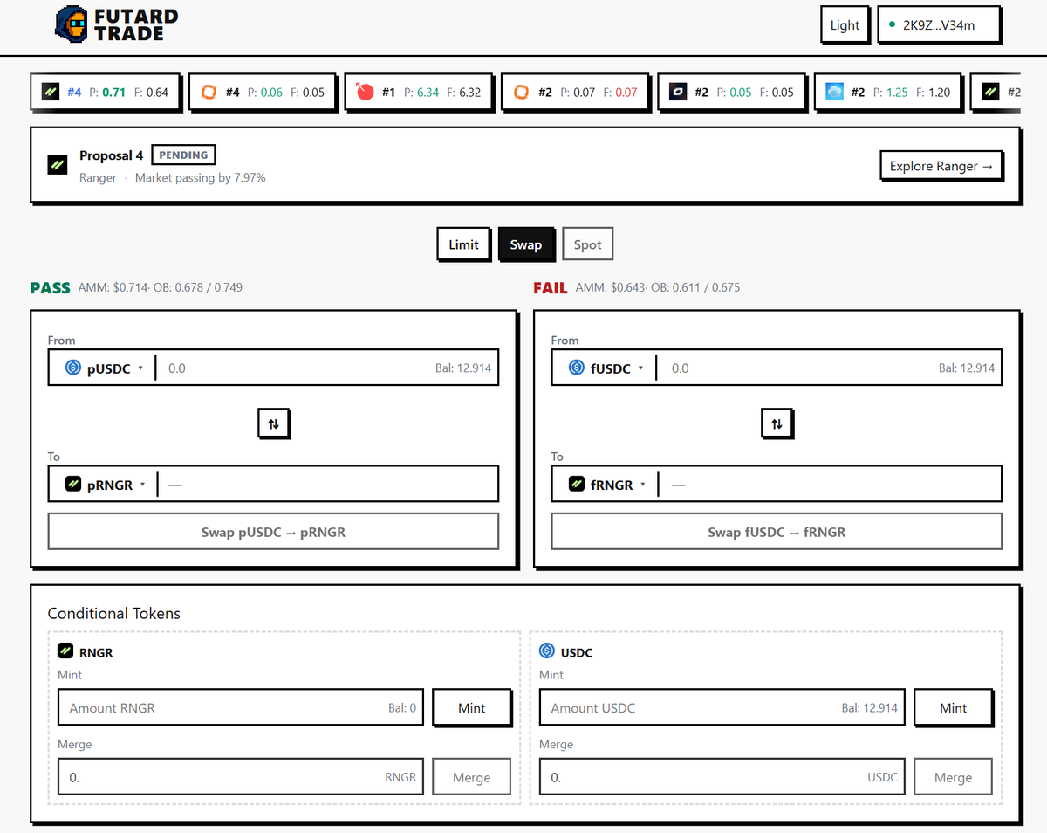The height and width of the screenshot is (833, 1047).
Task: Click Swap pUSDC → pRNGR button
Action: pos(273,532)
